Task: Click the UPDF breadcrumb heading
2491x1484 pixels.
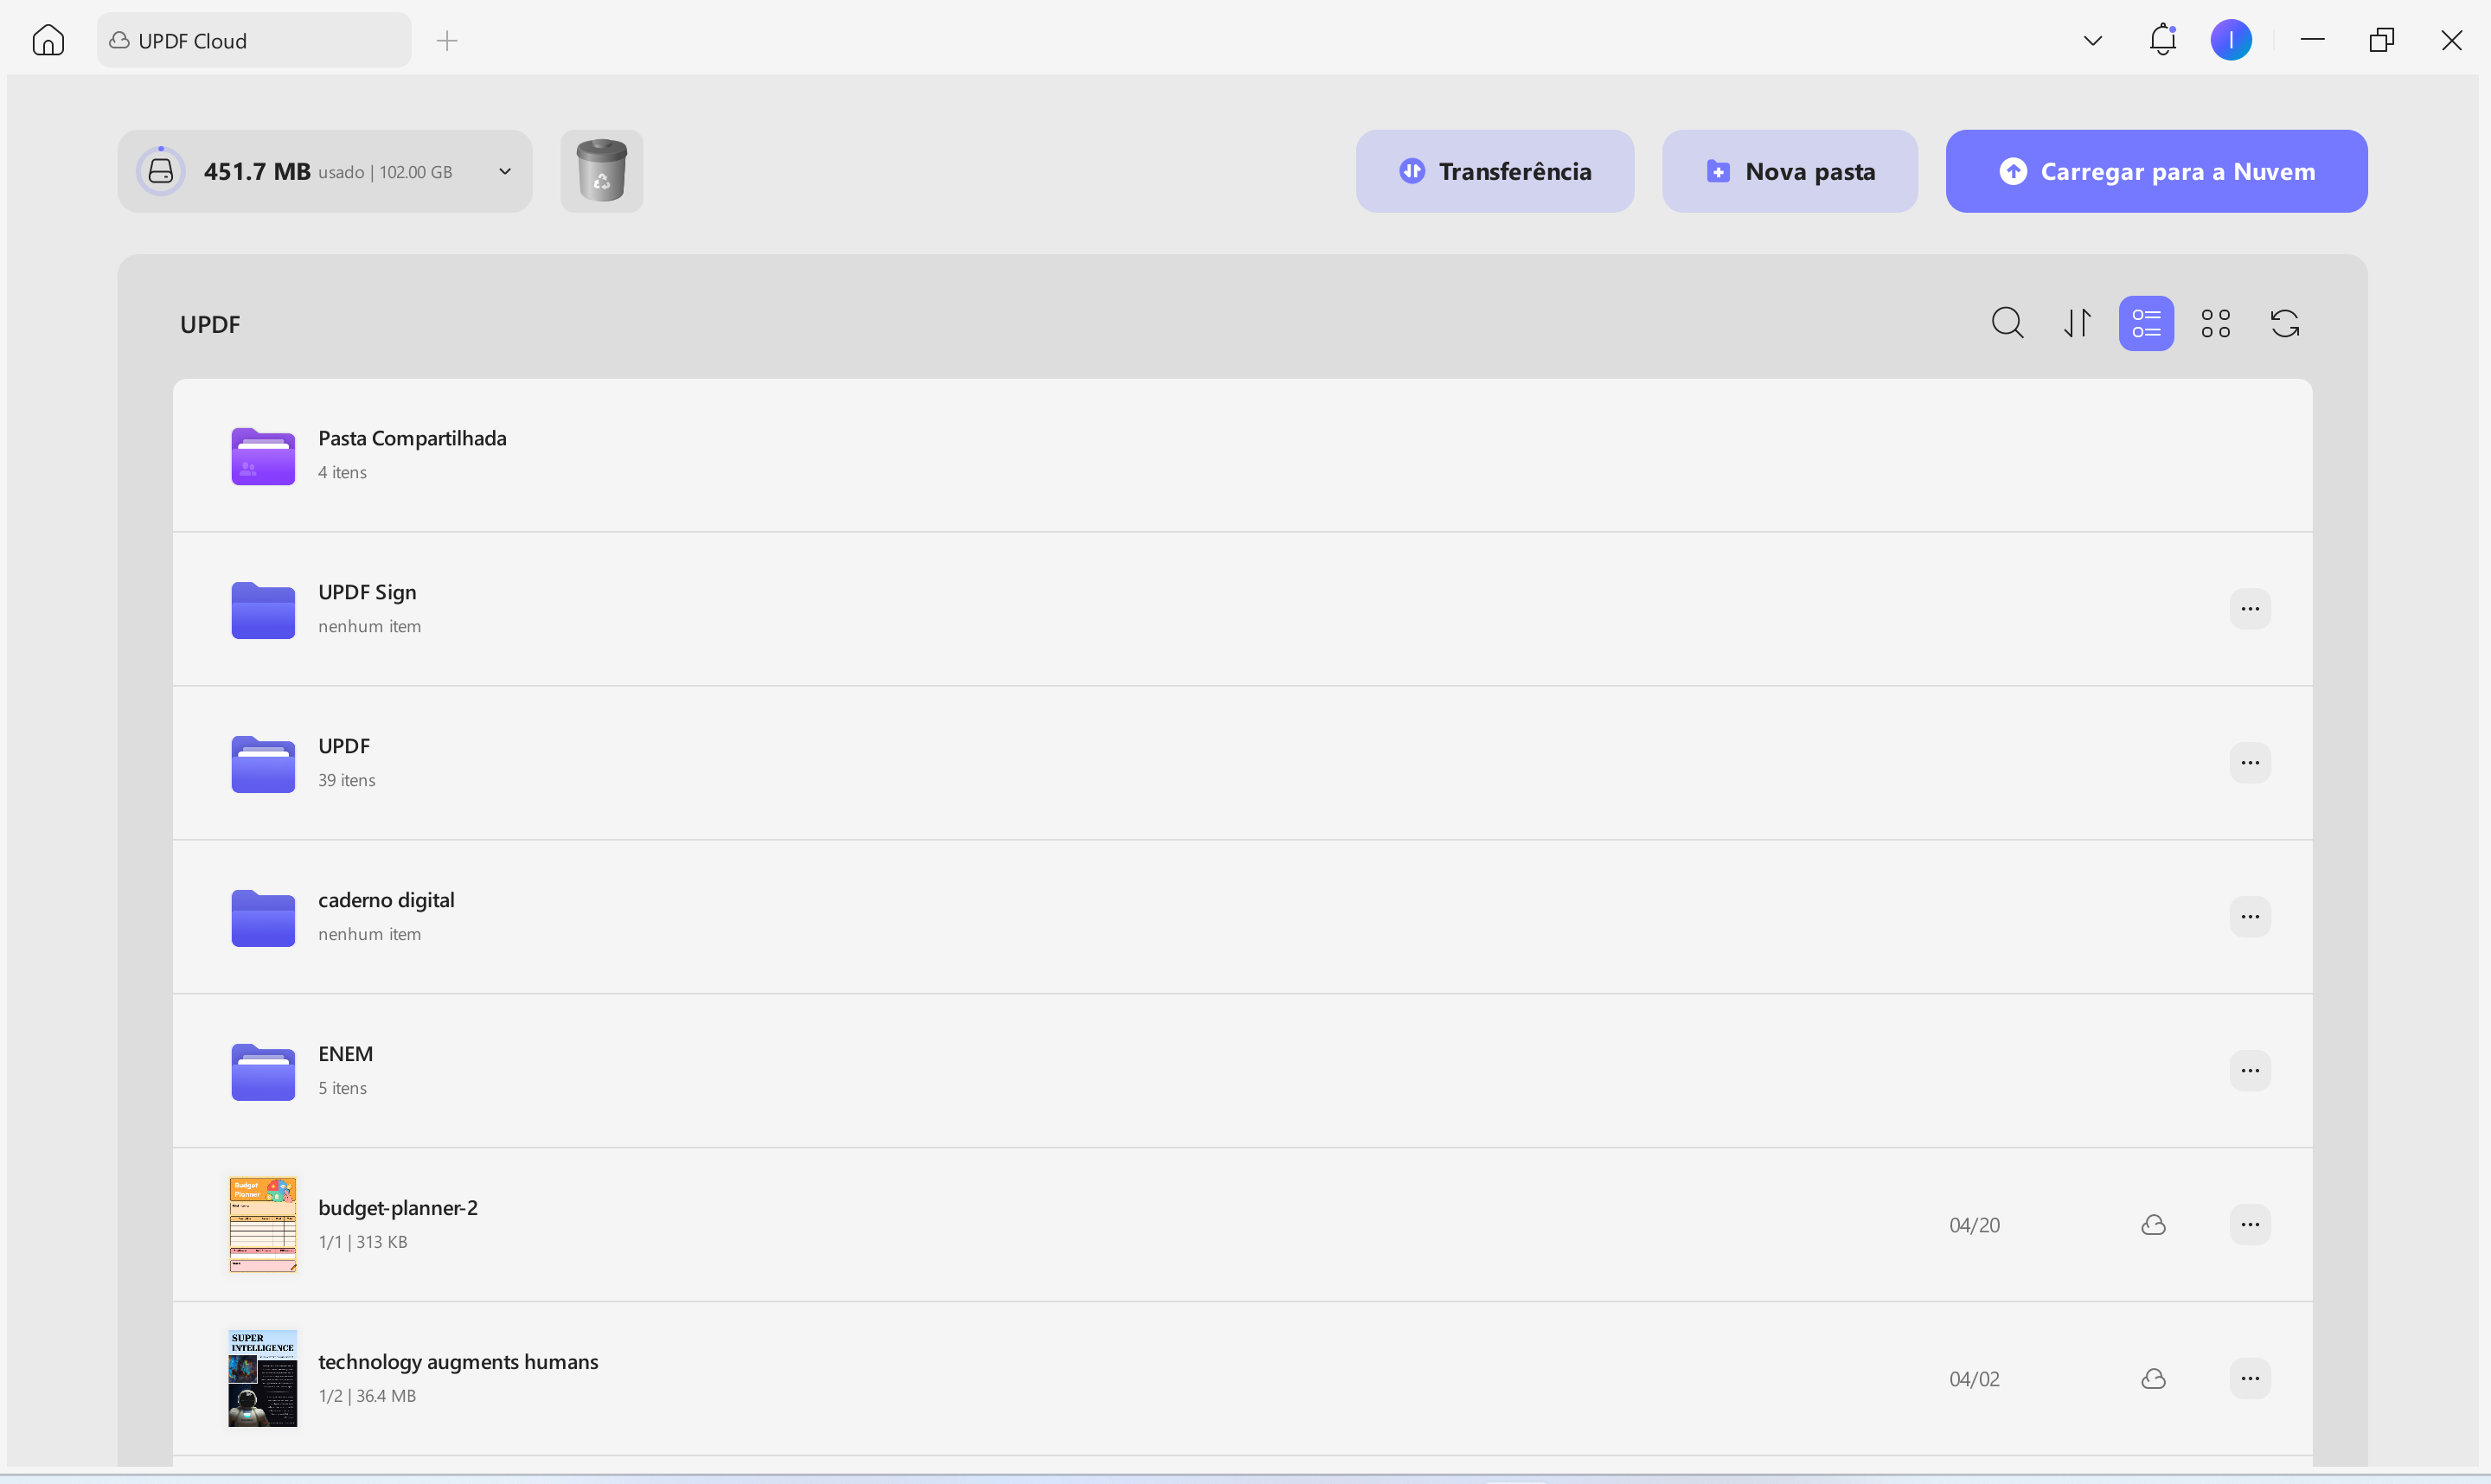Action: pos(210,324)
